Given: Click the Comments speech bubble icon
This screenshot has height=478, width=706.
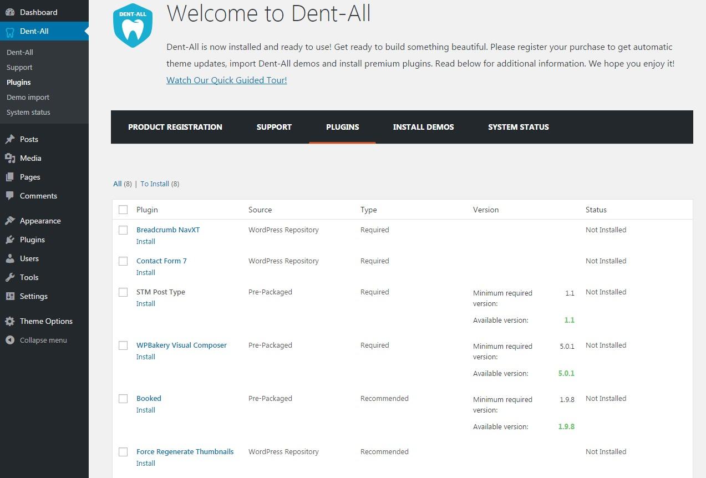Looking at the screenshot, I should [10, 196].
